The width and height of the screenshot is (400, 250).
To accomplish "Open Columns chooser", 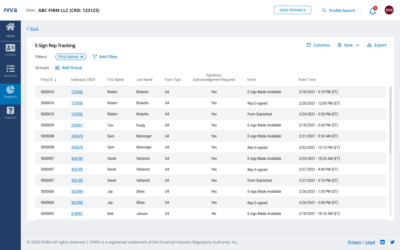I will (x=318, y=45).
